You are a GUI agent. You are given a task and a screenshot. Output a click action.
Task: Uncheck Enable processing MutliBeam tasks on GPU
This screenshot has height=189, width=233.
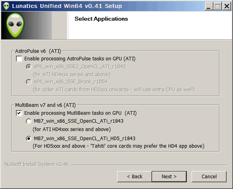[x=19, y=113]
